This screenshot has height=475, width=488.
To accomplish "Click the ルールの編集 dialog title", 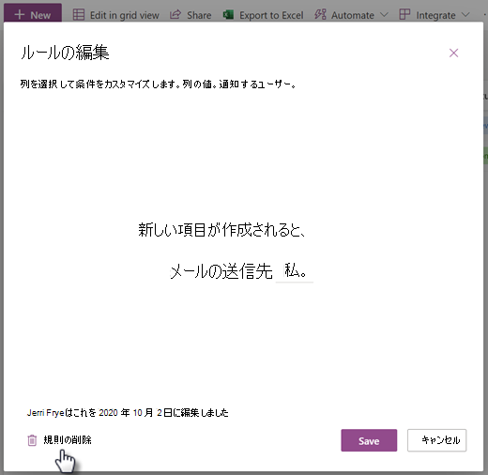I will pyautogui.click(x=65, y=53).
